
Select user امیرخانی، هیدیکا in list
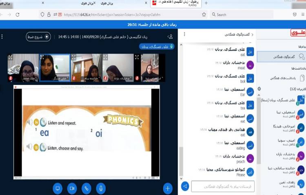pos(289,128)
